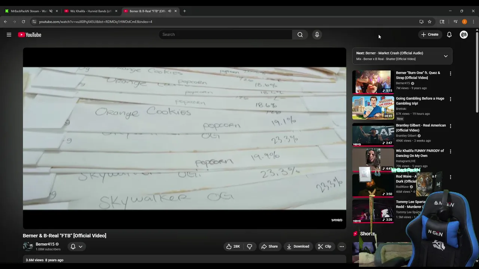Open Going Gambling Las Vegas thumbnail

tap(373, 108)
